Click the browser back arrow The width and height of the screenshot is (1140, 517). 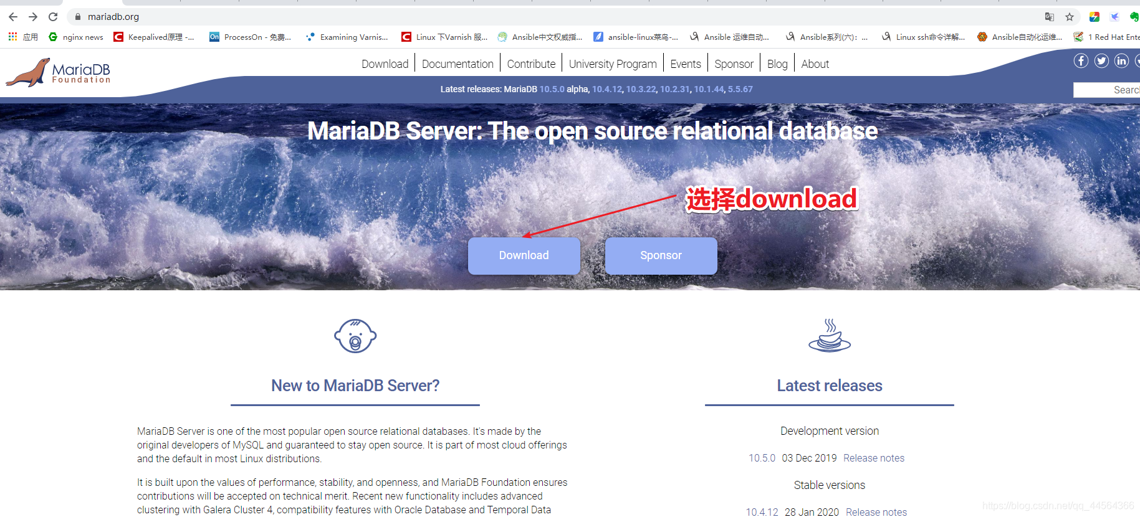[x=13, y=17]
